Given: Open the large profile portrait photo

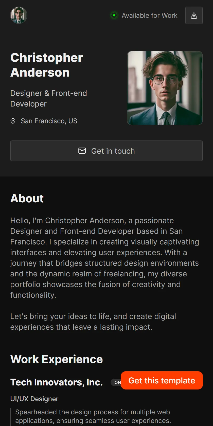Looking at the screenshot, I should pos(165,88).
